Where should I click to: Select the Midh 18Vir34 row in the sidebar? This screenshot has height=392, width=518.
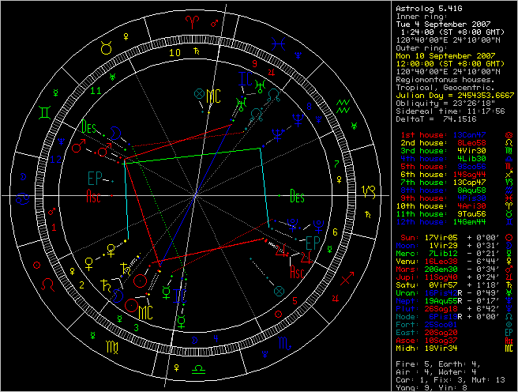450,346
